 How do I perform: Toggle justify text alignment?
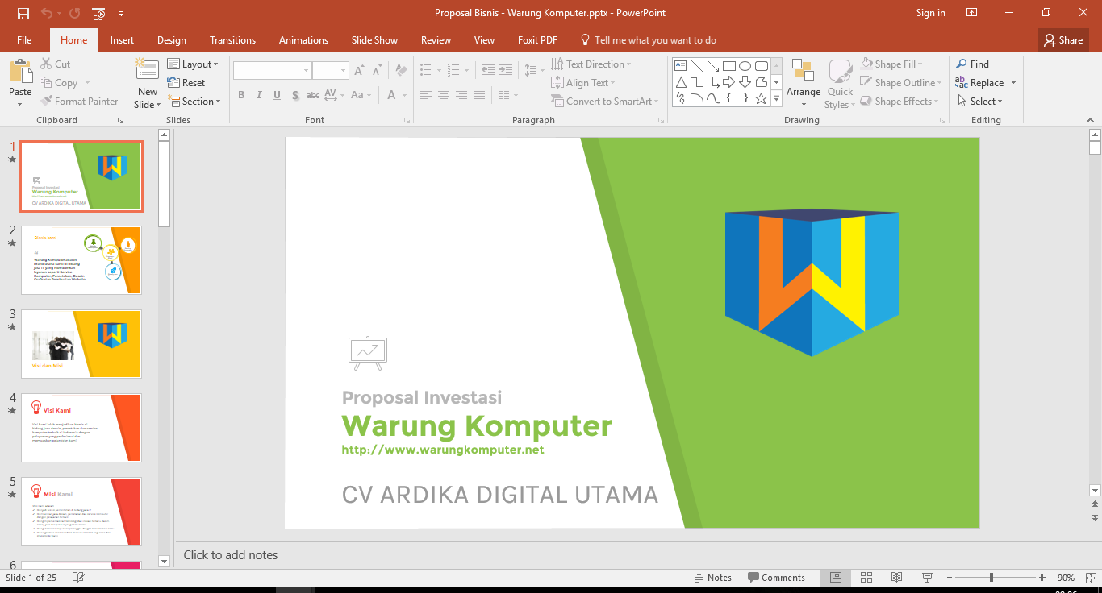tap(479, 95)
